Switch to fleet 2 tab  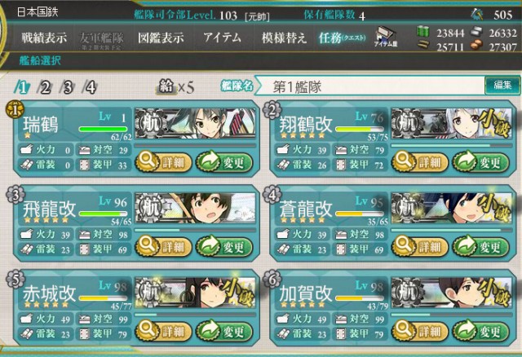click(45, 87)
